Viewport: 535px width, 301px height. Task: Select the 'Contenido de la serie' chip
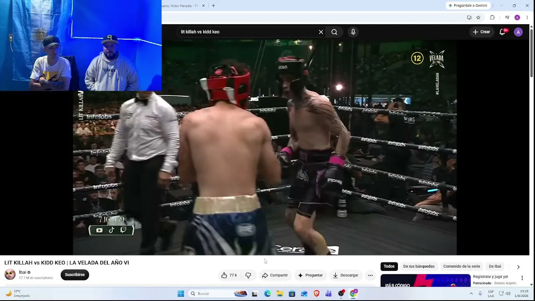pos(462,266)
